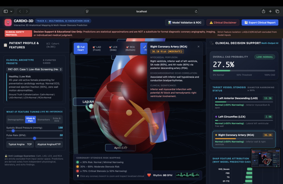Select the LCX (Side) view
Image resolution: width=283 pixels, height=184 pixels.
pyautogui.click(x=113, y=48)
